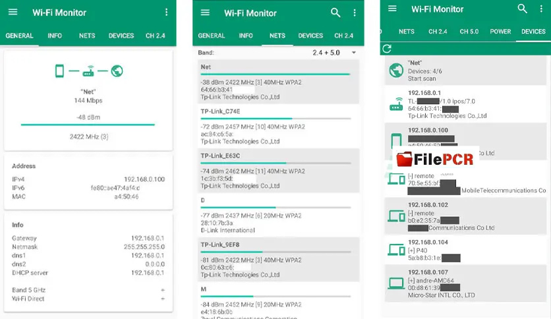The width and height of the screenshot is (551, 319).
Task: Switch to CH 5.0 tab in right screen
Action: [469, 31]
